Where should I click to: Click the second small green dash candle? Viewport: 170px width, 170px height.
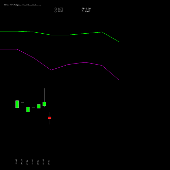[x=33, y=107]
